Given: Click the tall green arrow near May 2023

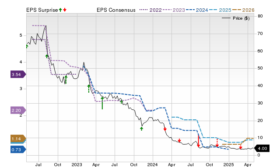Looking at the screenshot, I should [102, 103].
